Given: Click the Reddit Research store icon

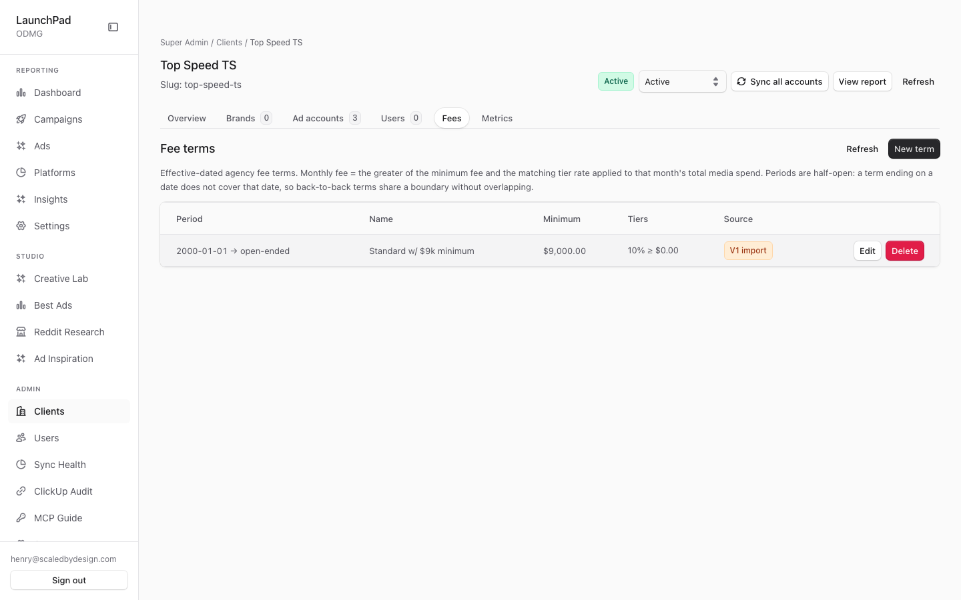Looking at the screenshot, I should pyautogui.click(x=21, y=332).
